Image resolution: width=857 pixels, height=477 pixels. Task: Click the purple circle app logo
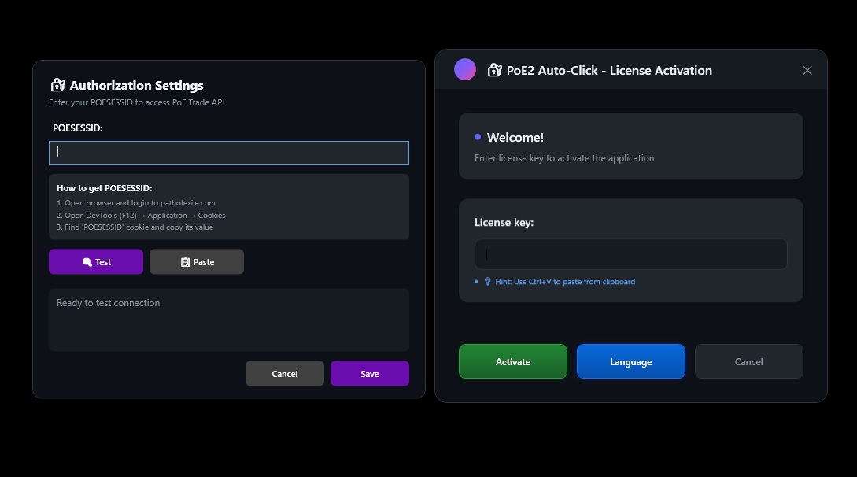[x=465, y=69]
